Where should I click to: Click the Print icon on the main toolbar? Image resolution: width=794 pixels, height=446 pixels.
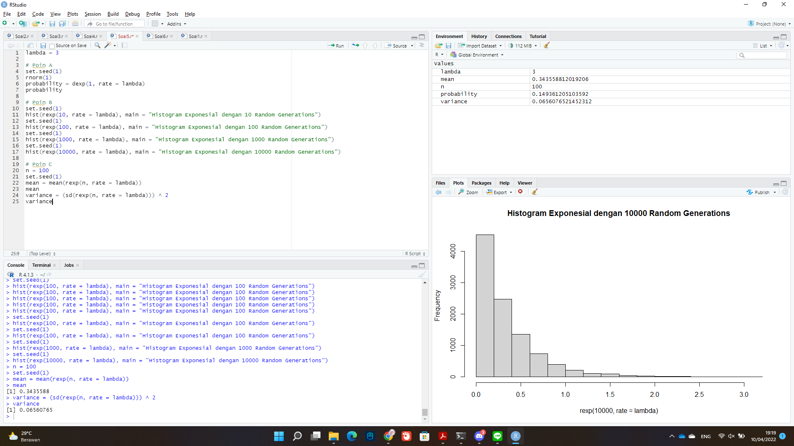point(75,24)
